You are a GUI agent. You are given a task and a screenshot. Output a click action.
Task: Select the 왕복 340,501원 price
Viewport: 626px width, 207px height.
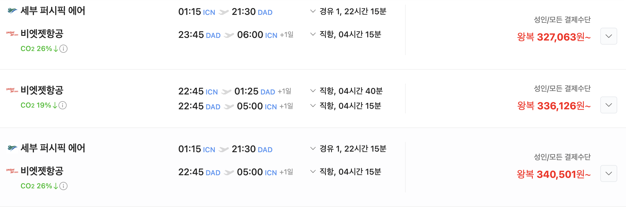pos(554,174)
